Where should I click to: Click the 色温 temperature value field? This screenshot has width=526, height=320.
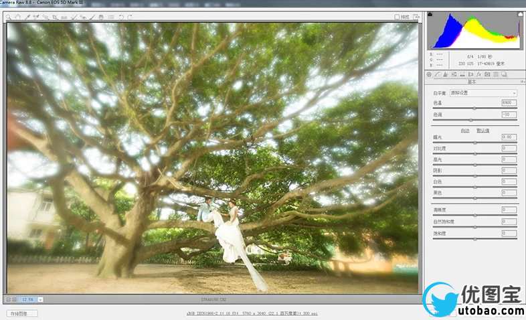point(509,103)
